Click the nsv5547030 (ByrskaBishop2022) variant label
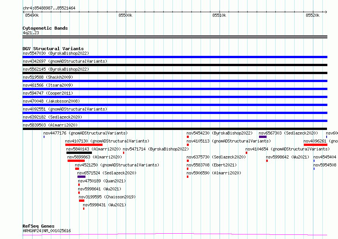 click(56, 53)
